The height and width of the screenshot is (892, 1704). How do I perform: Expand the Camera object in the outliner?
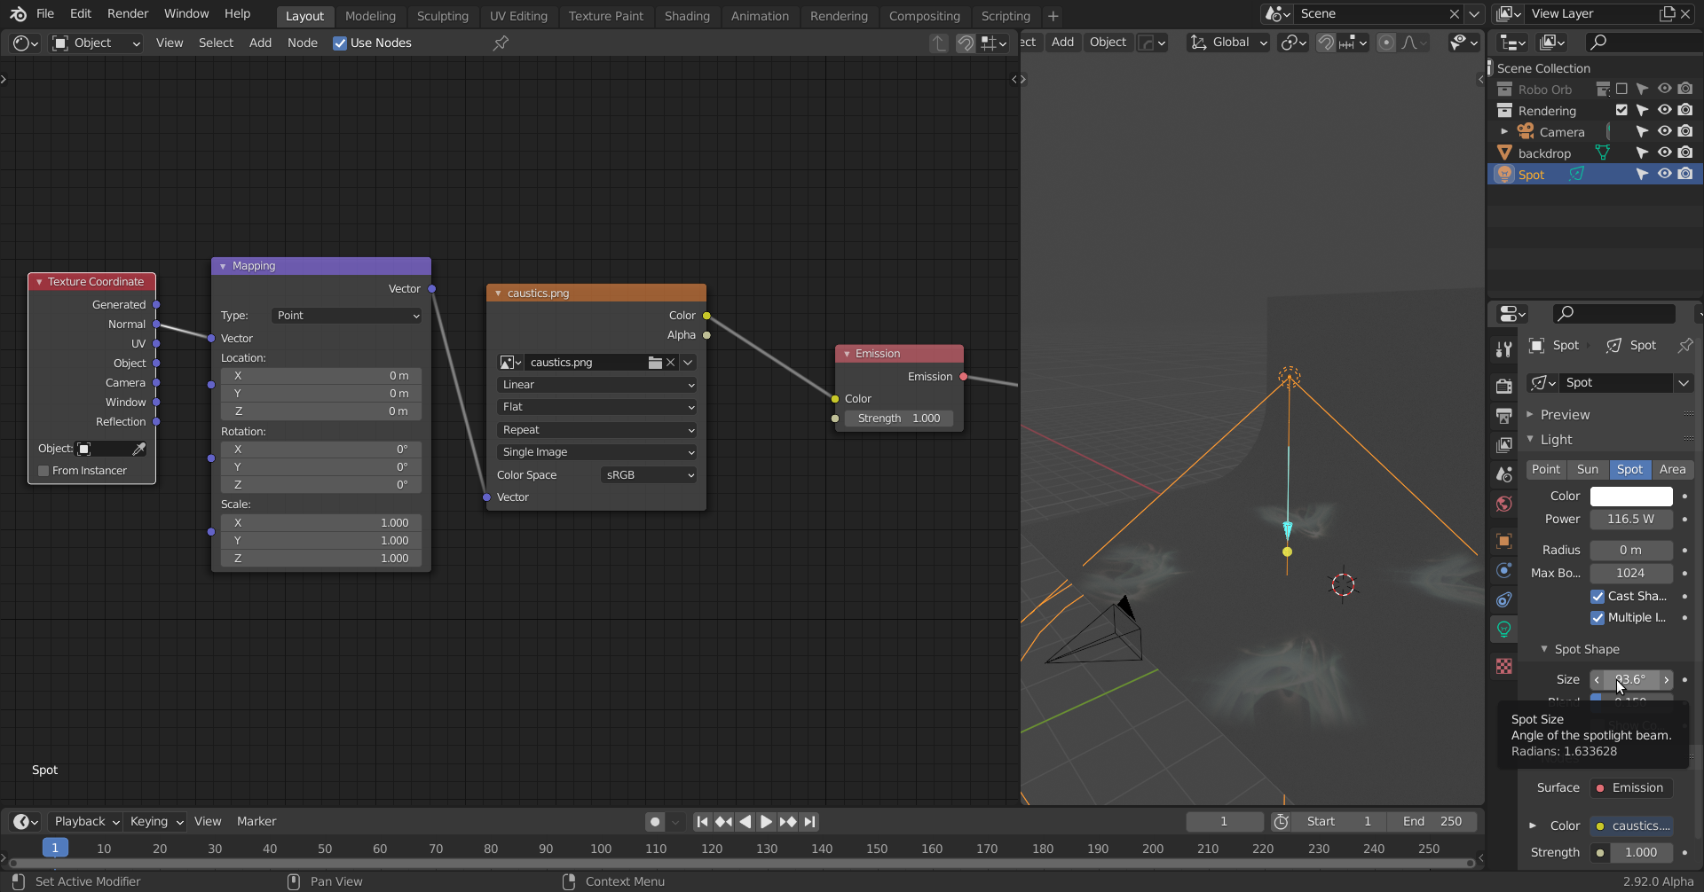point(1504,131)
